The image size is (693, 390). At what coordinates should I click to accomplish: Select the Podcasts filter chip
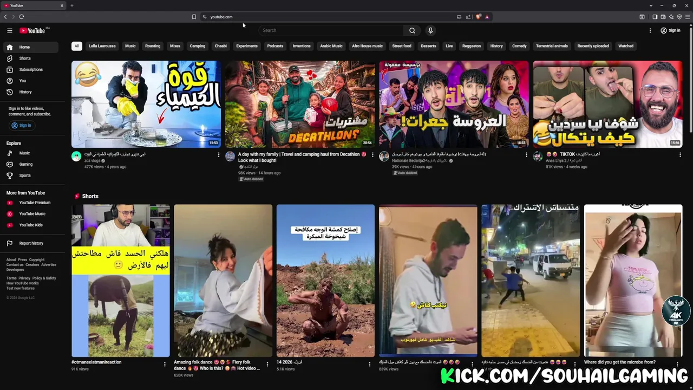tap(275, 46)
